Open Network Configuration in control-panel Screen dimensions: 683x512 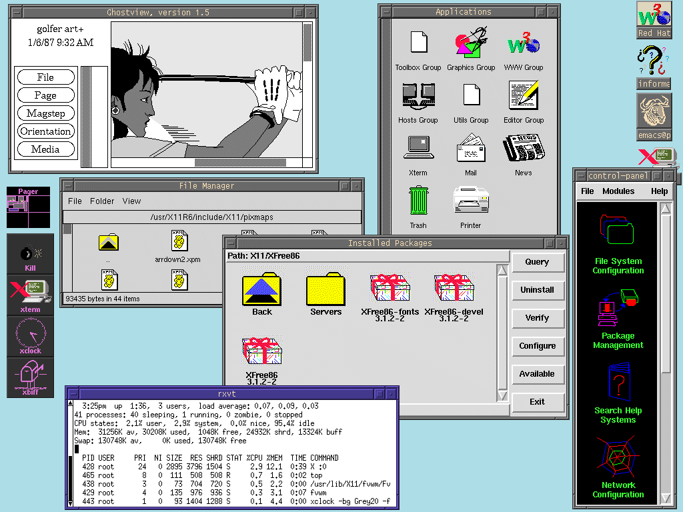[x=618, y=457]
